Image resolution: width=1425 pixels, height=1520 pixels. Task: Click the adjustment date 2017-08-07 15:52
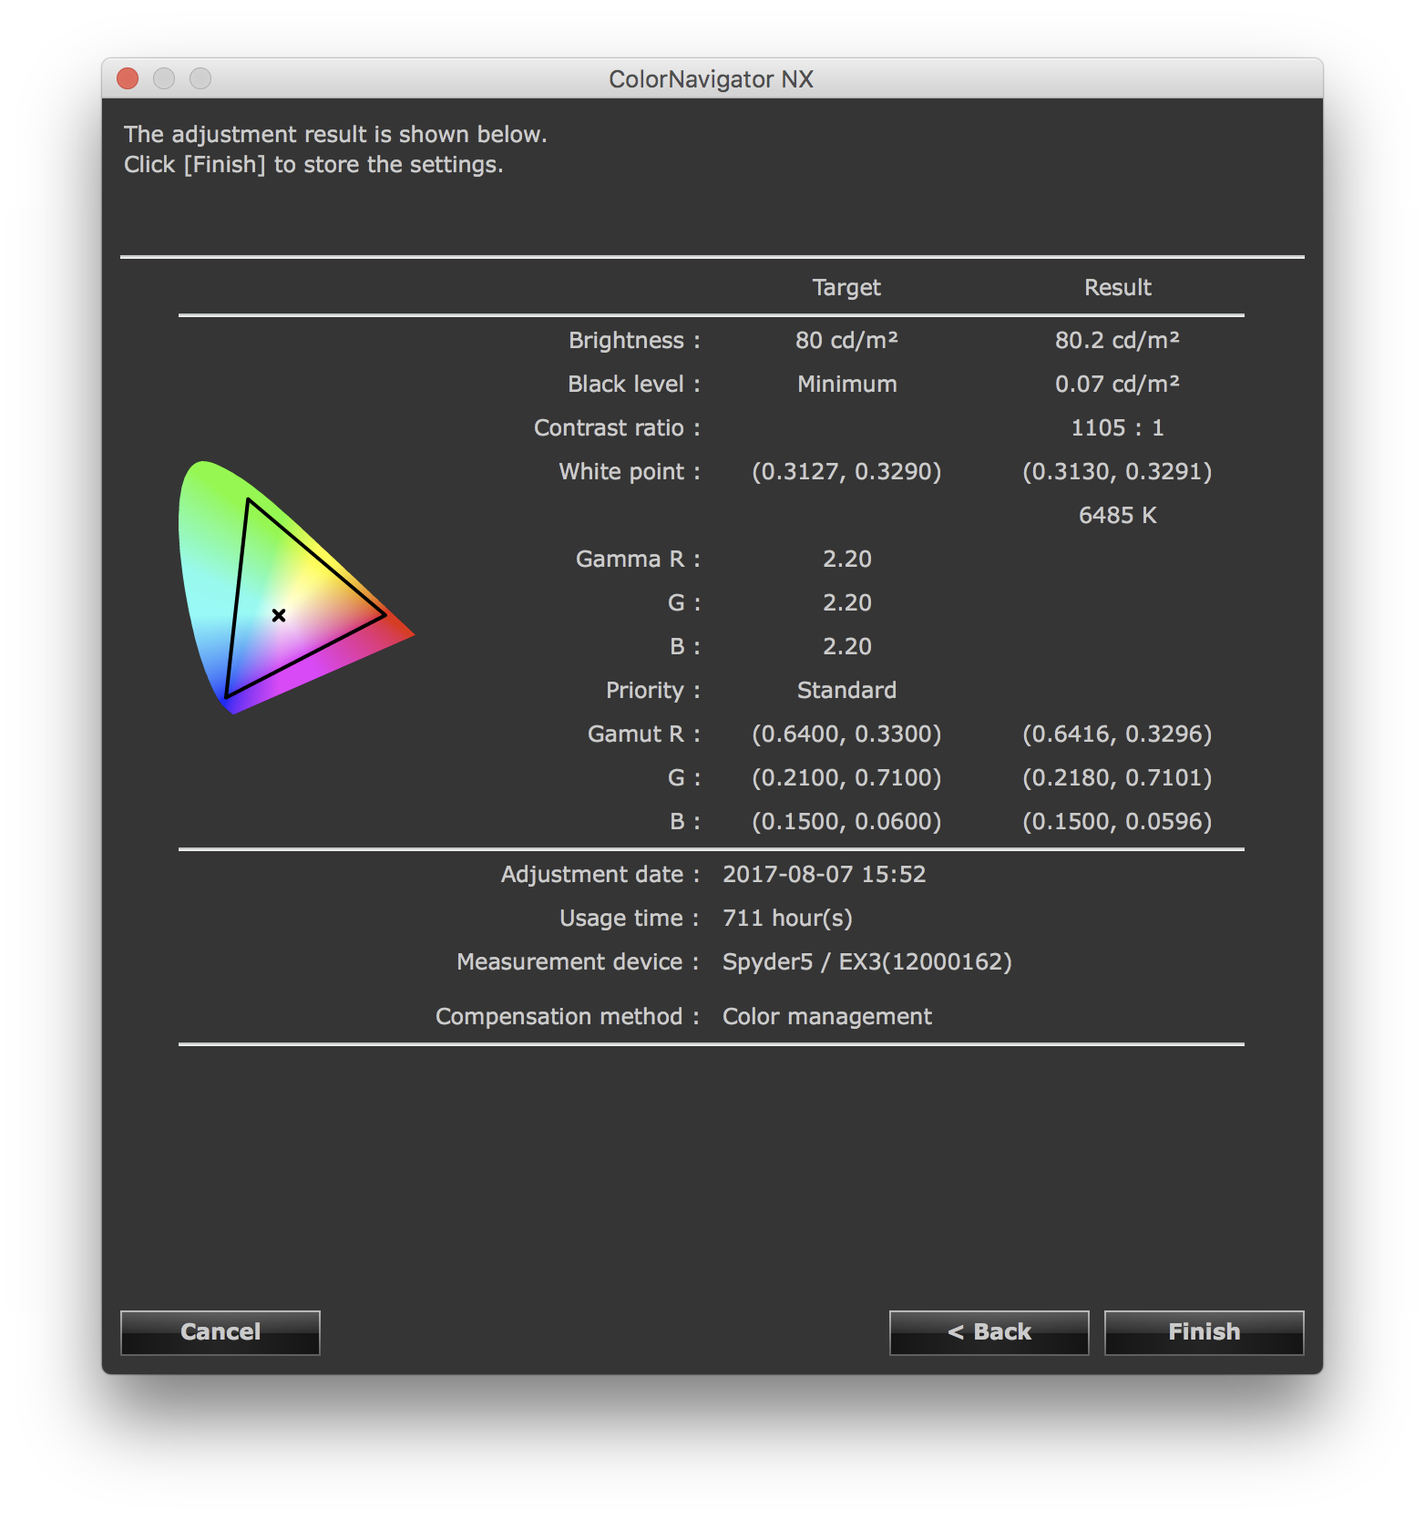point(824,875)
